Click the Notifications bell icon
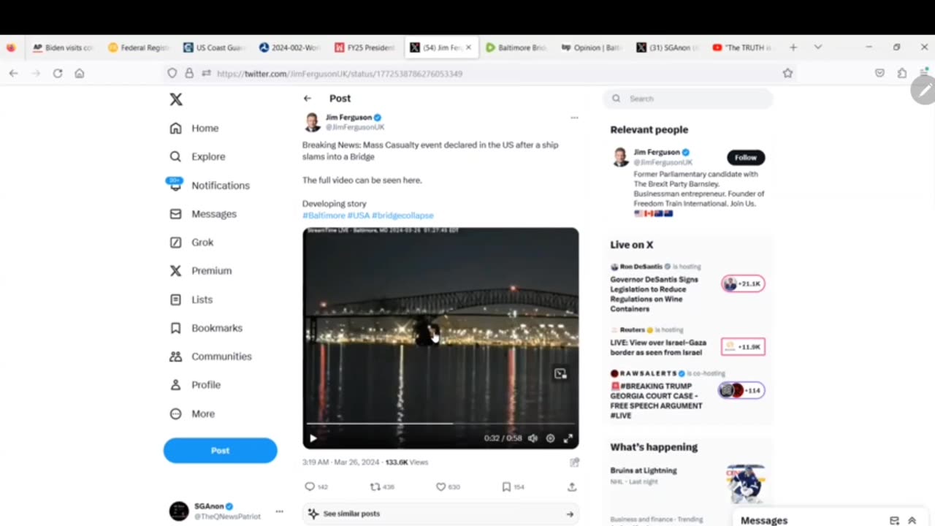935x526 pixels. pyautogui.click(x=175, y=185)
